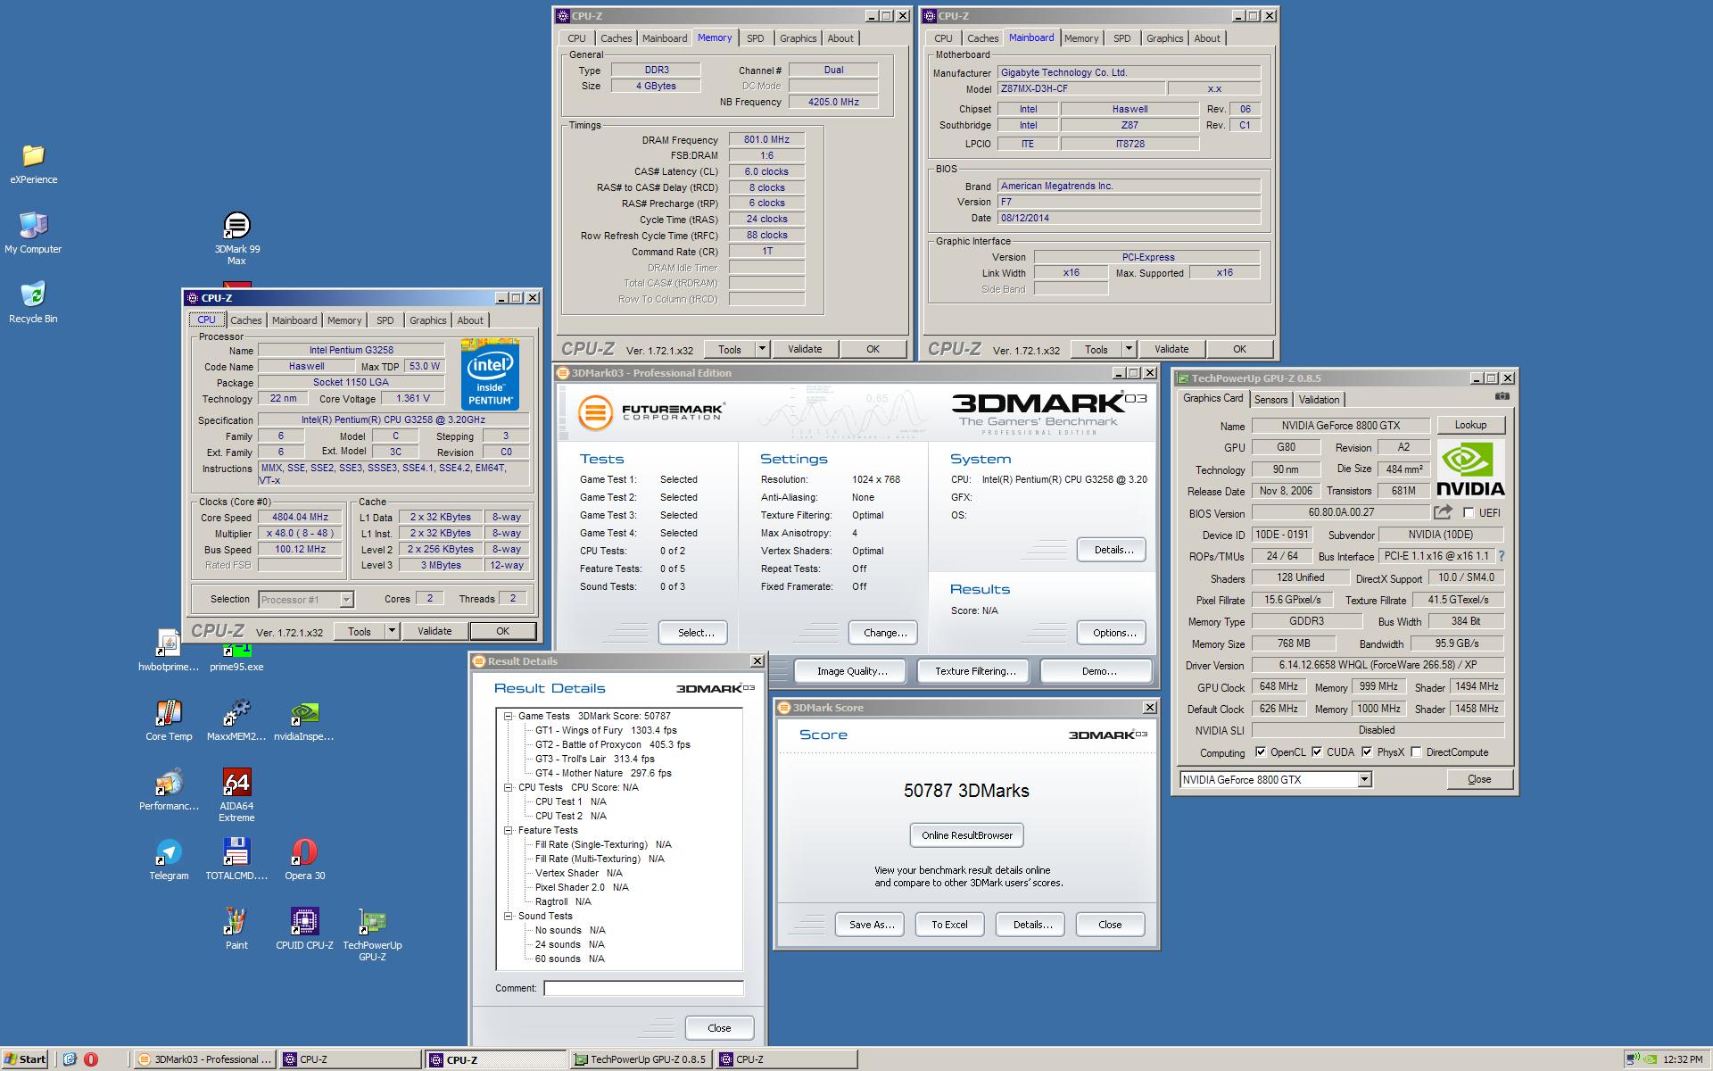Image resolution: width=1713 pixels, height=1071 pixels.
Task: Click To Excel button
Action: 949,925
